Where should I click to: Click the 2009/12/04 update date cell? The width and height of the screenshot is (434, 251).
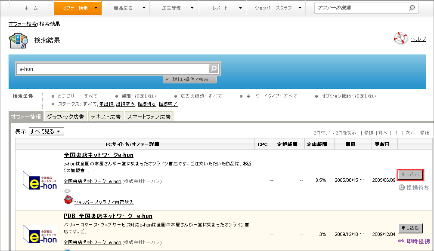coord(384,234)
